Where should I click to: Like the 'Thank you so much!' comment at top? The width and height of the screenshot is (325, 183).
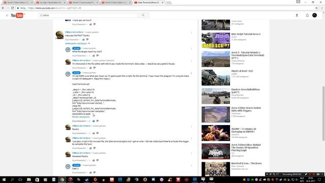coord(90,24)
